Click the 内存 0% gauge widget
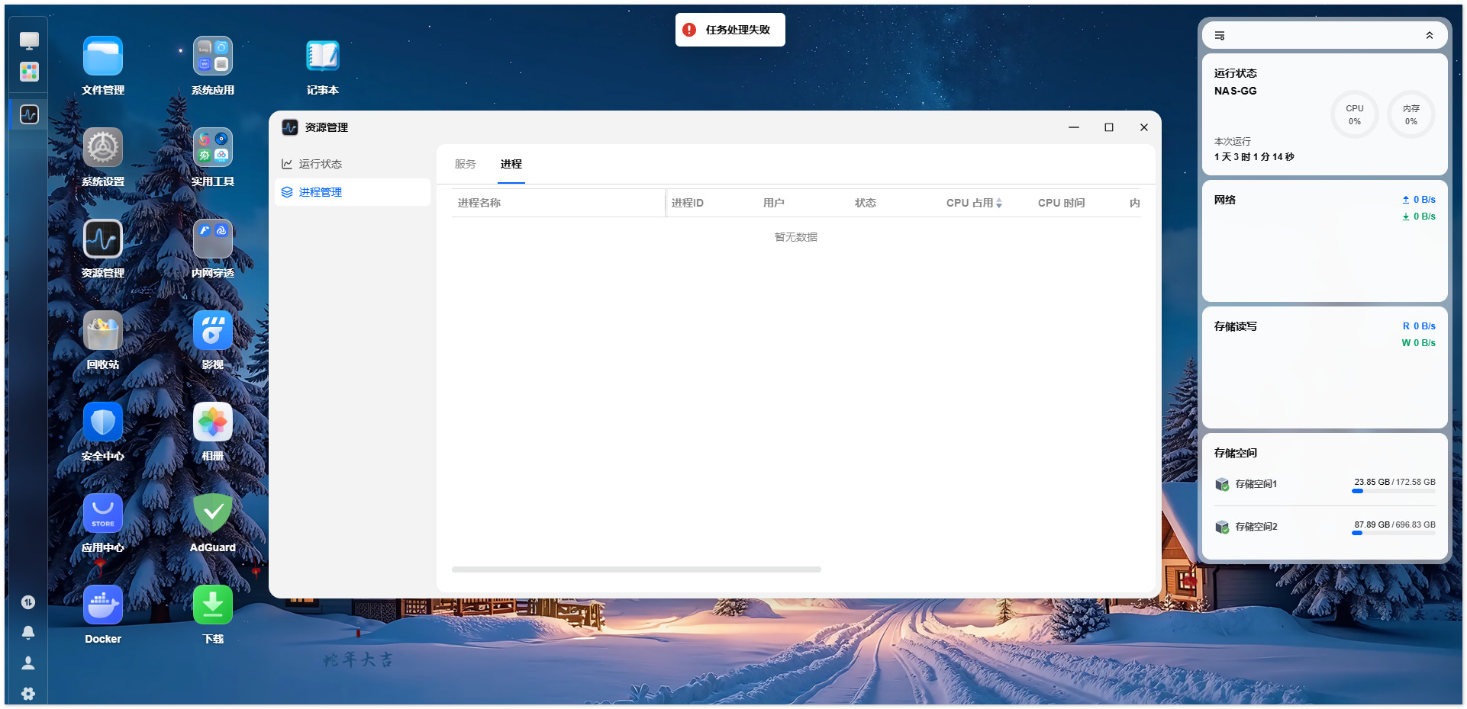This screenshot has width=1467, height=709. [1411, 115]
